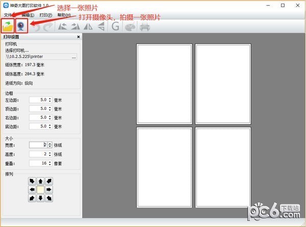Viewport: 306px width, 227px height.
Task: Click the bottom-right preview page
Action: 223,167
